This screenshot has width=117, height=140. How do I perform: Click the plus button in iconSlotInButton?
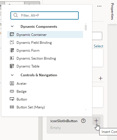click(x=96, y=121)
